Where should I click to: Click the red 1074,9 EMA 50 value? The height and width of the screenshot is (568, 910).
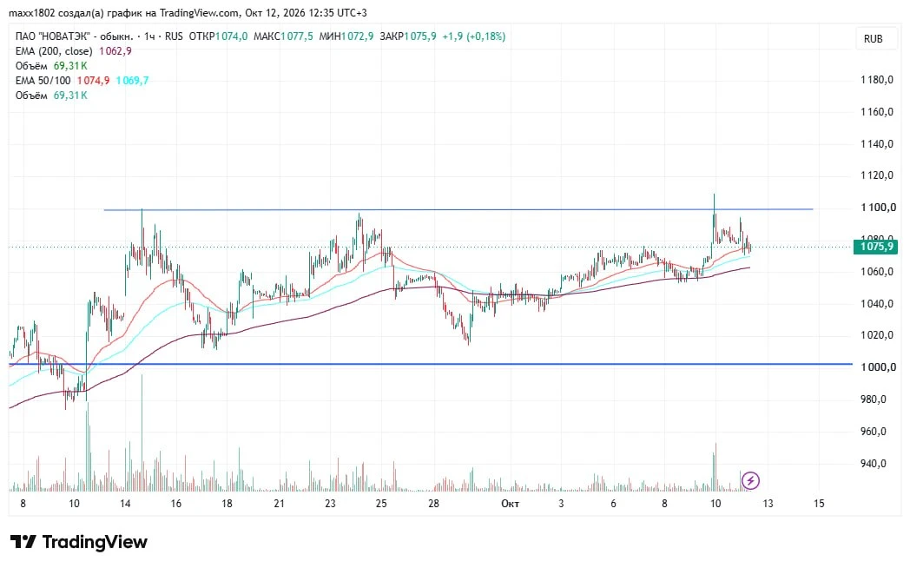pyautogui.click(x=94, y=81)
